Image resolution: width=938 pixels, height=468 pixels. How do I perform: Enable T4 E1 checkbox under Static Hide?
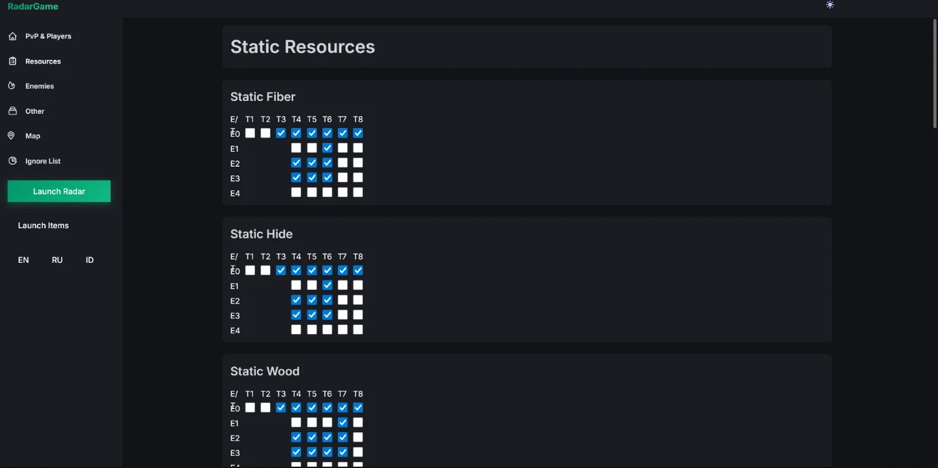pos(296,286)
